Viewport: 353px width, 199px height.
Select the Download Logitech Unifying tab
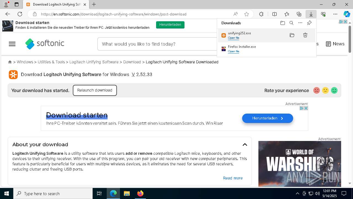56,4
